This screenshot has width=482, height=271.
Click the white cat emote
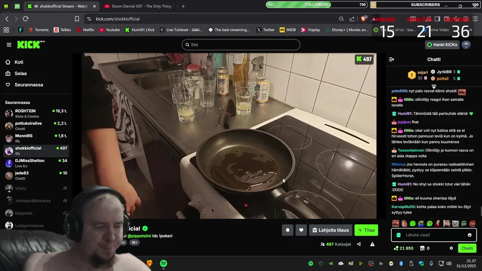click(455, 224)
